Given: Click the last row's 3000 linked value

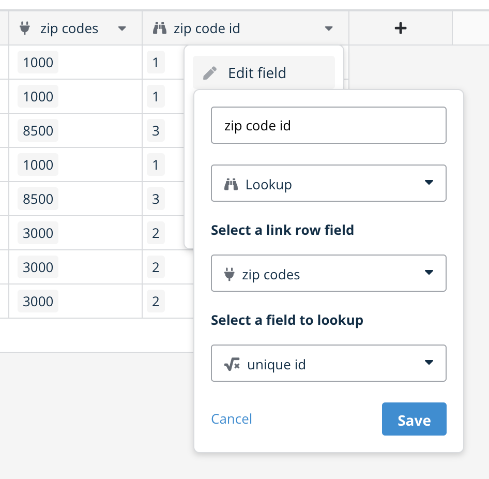Looking at the screenshot, I should [38, 301].
